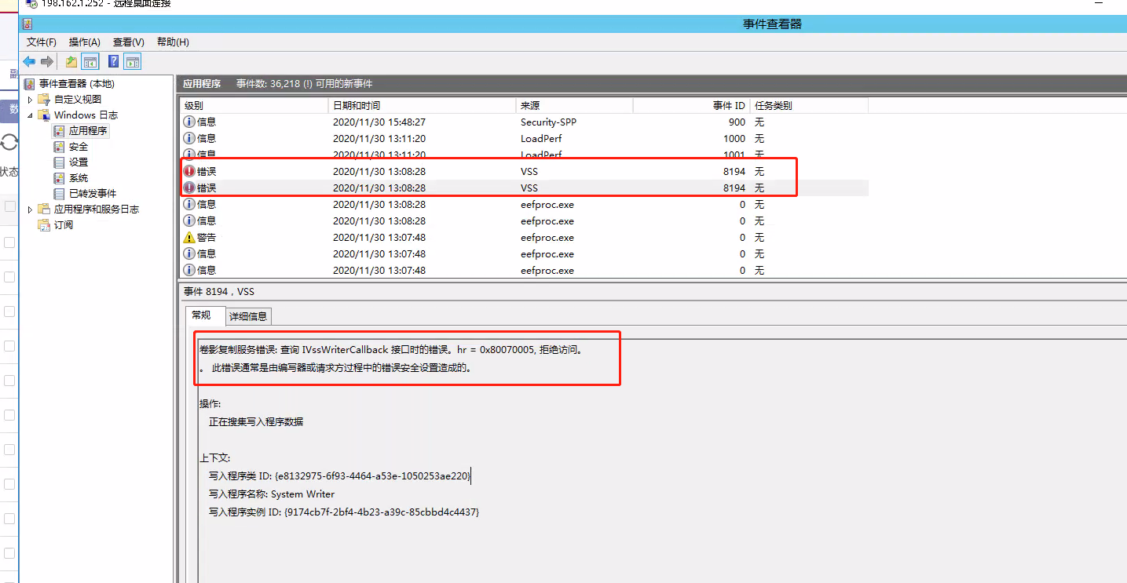
Task: Switch to the 常规 tab
Action: [x=202, y=315]
